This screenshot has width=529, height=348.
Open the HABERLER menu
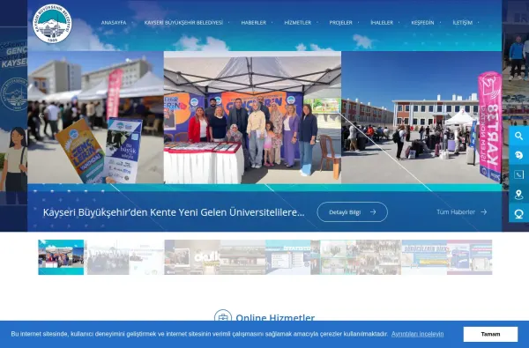click(253, 23)
